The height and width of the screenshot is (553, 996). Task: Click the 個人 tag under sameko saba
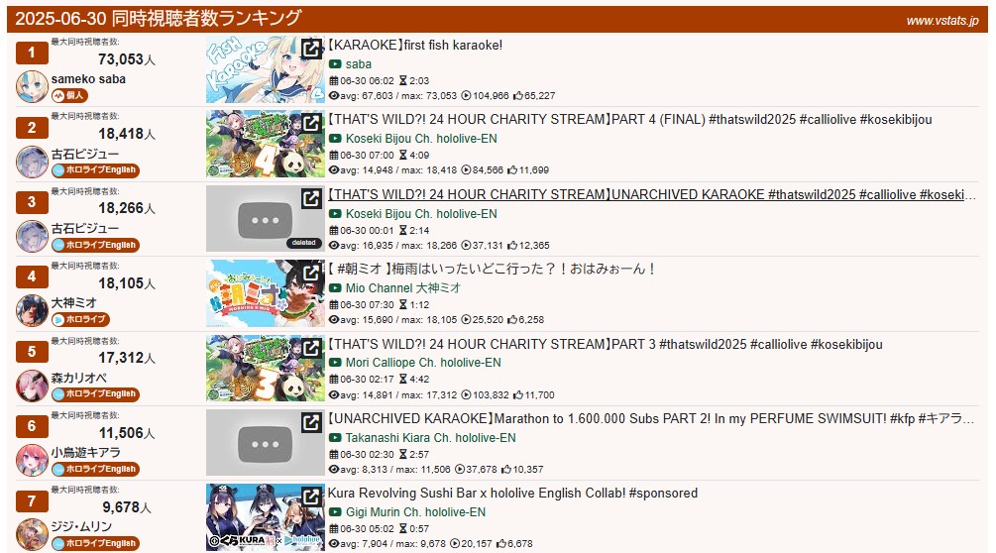[69, 95]
